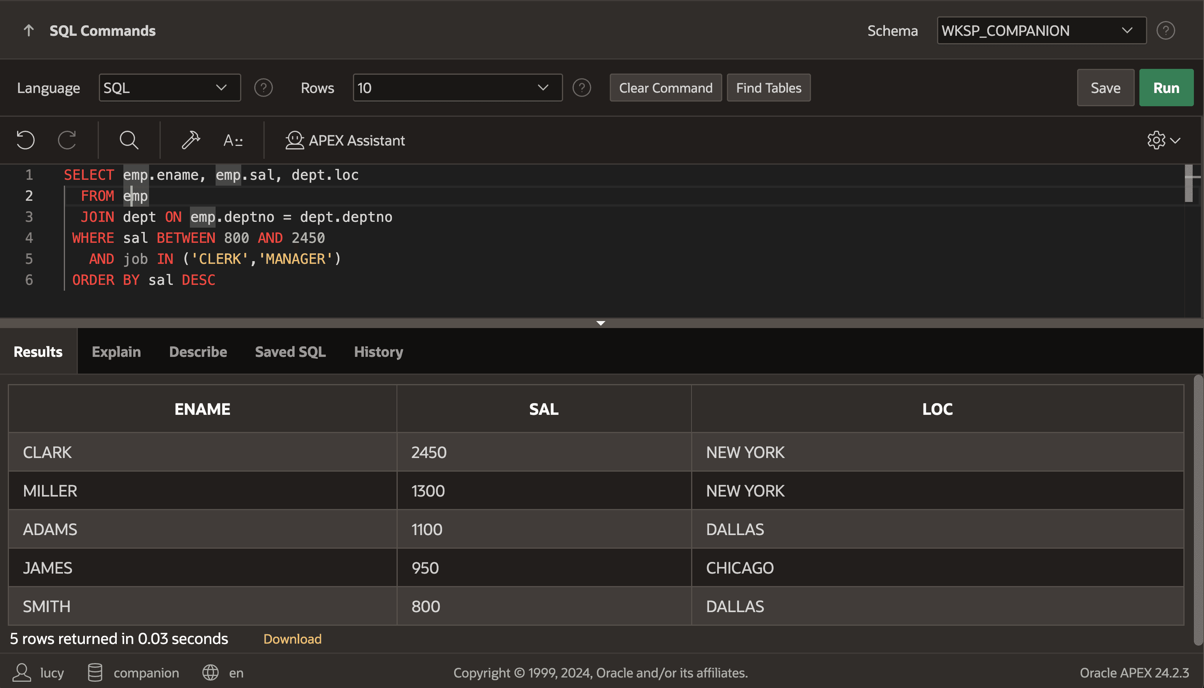This screenshot has height=688, width=1204.
Task: Click the Undo icon in editor toolbar
Action: [x=26, y=140]
